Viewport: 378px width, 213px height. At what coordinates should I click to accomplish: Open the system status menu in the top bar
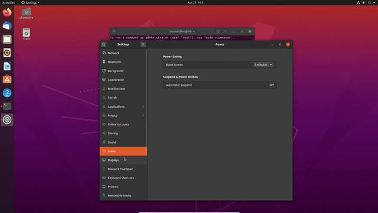click(x=366, y=2)
